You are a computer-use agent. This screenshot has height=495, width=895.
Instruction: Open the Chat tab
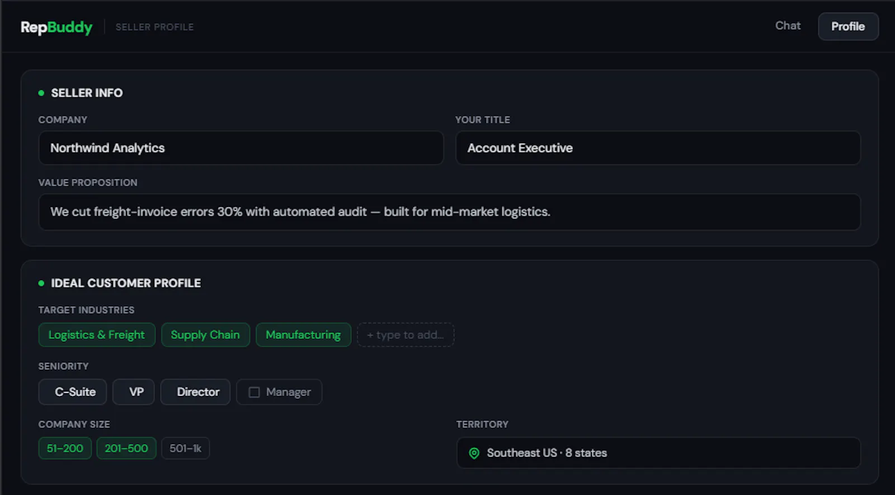(x=788, y=26)
